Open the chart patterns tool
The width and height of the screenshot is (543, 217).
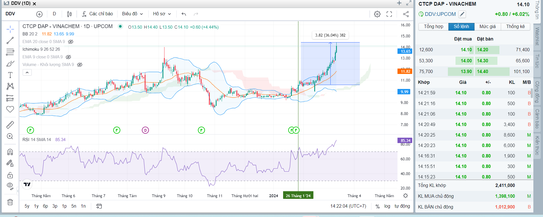(10, 86)
